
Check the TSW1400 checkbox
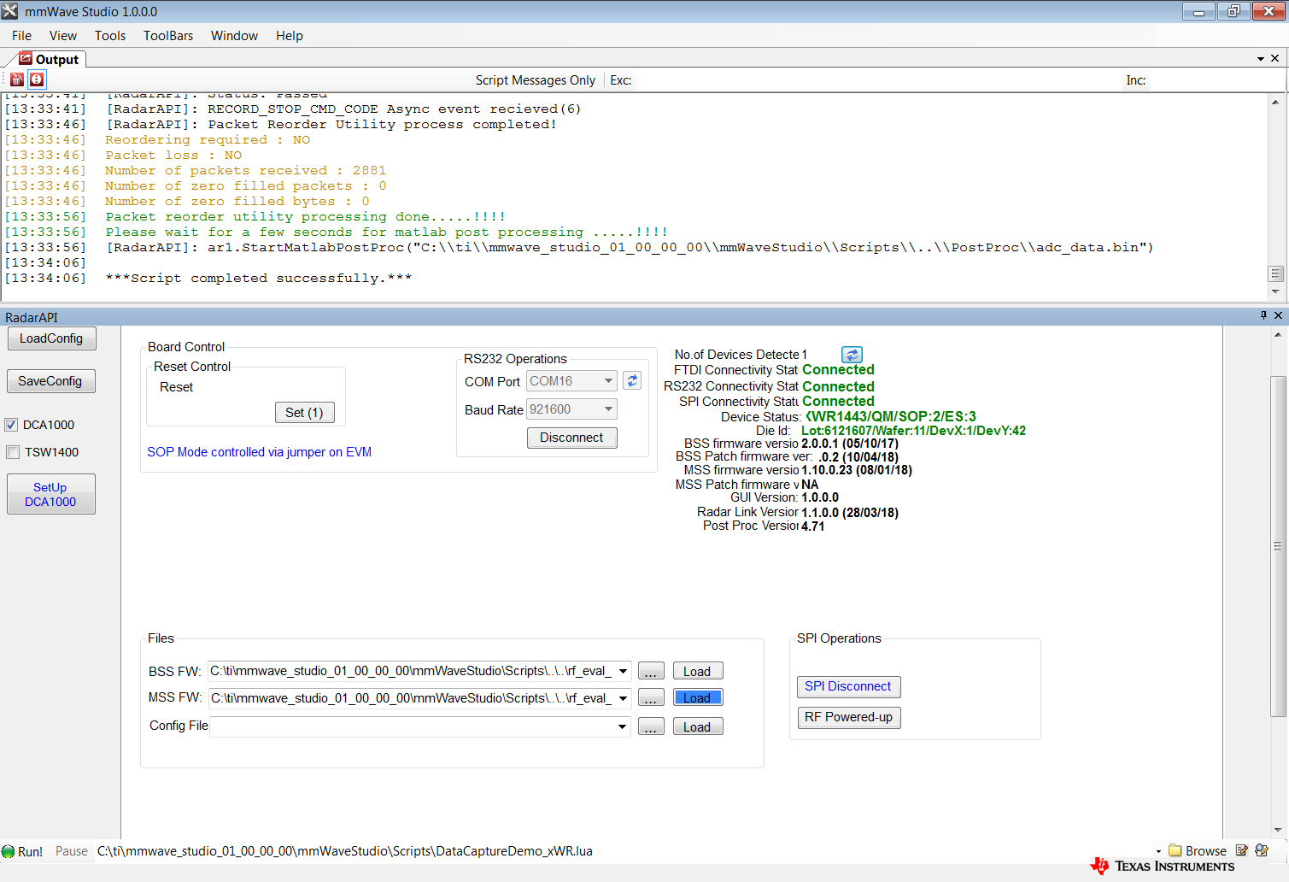[x=12, y=452]
